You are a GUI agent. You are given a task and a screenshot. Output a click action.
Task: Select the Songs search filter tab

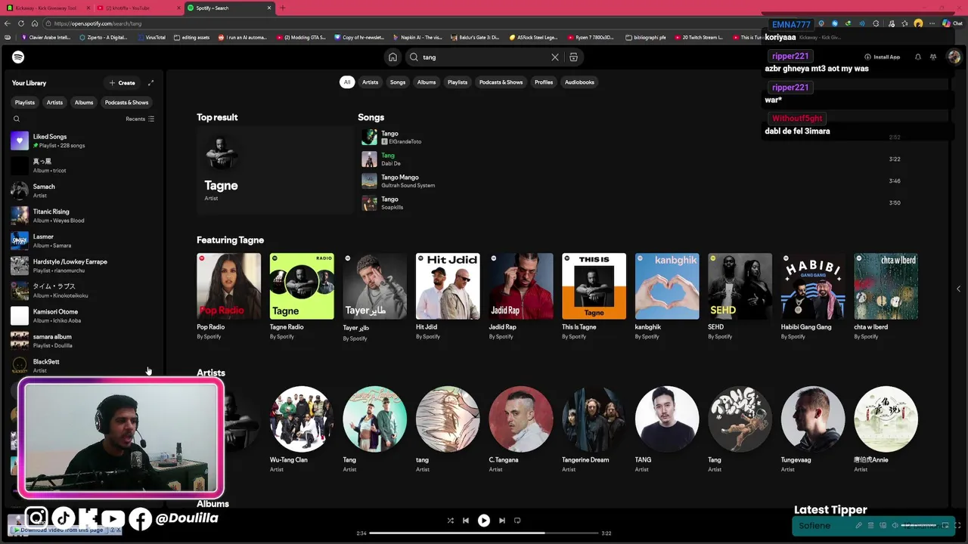(x=398, y=82)
